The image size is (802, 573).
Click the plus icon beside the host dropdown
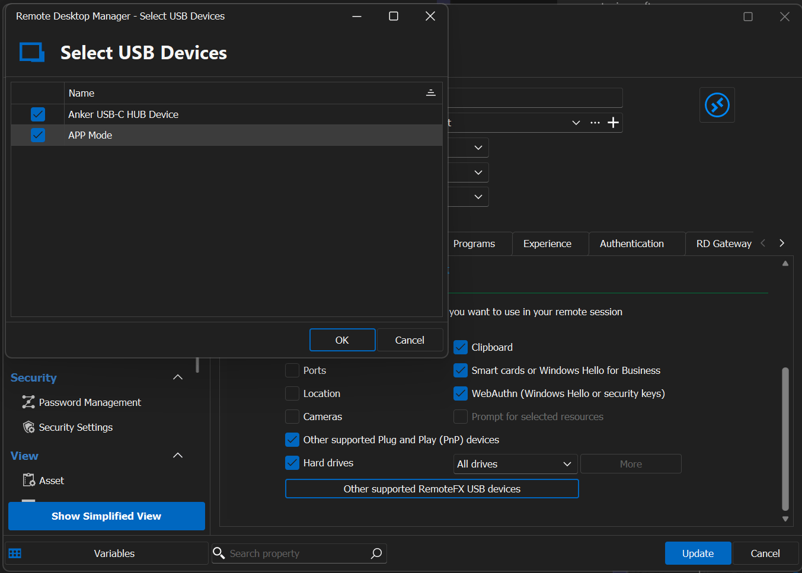(614, 122)
